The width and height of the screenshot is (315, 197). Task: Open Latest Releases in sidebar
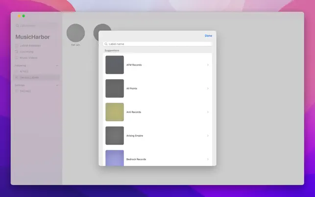[30, 46]
